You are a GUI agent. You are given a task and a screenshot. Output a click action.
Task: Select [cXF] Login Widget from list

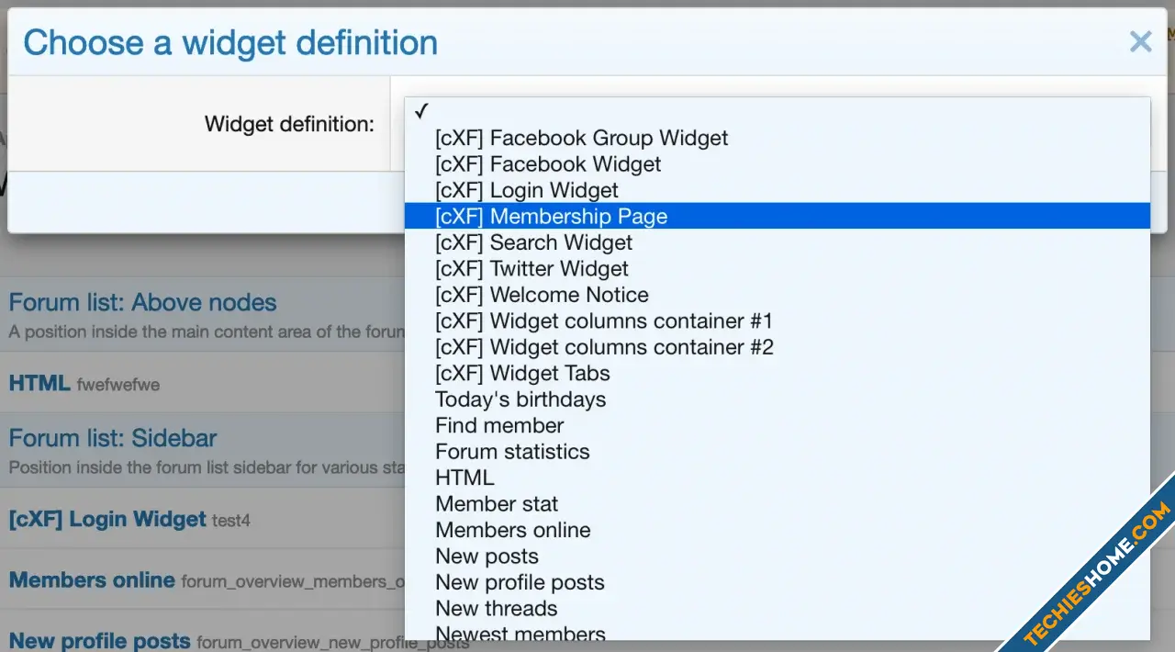(x=777, y=190)
